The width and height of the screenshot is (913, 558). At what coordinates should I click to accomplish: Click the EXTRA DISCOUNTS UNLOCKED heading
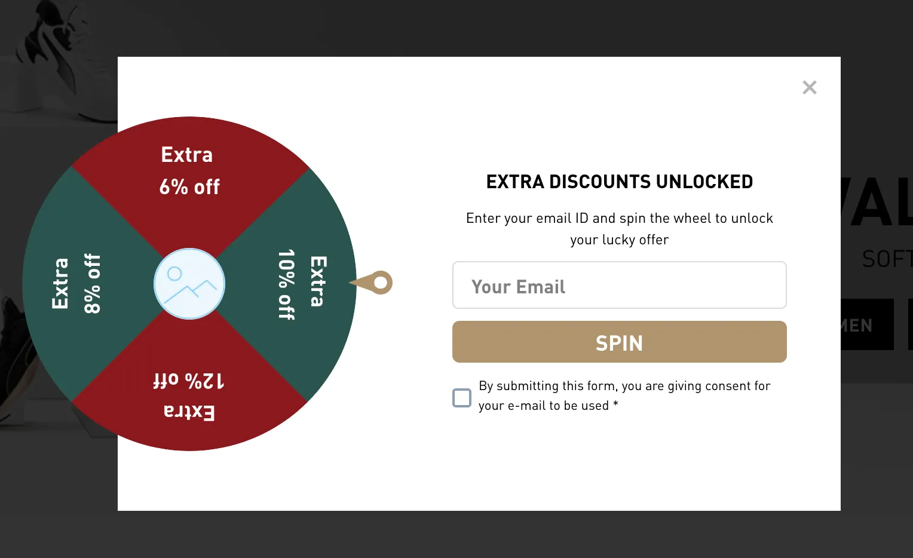point(619,182)
